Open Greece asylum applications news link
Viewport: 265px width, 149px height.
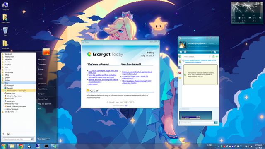click(137, 73)
